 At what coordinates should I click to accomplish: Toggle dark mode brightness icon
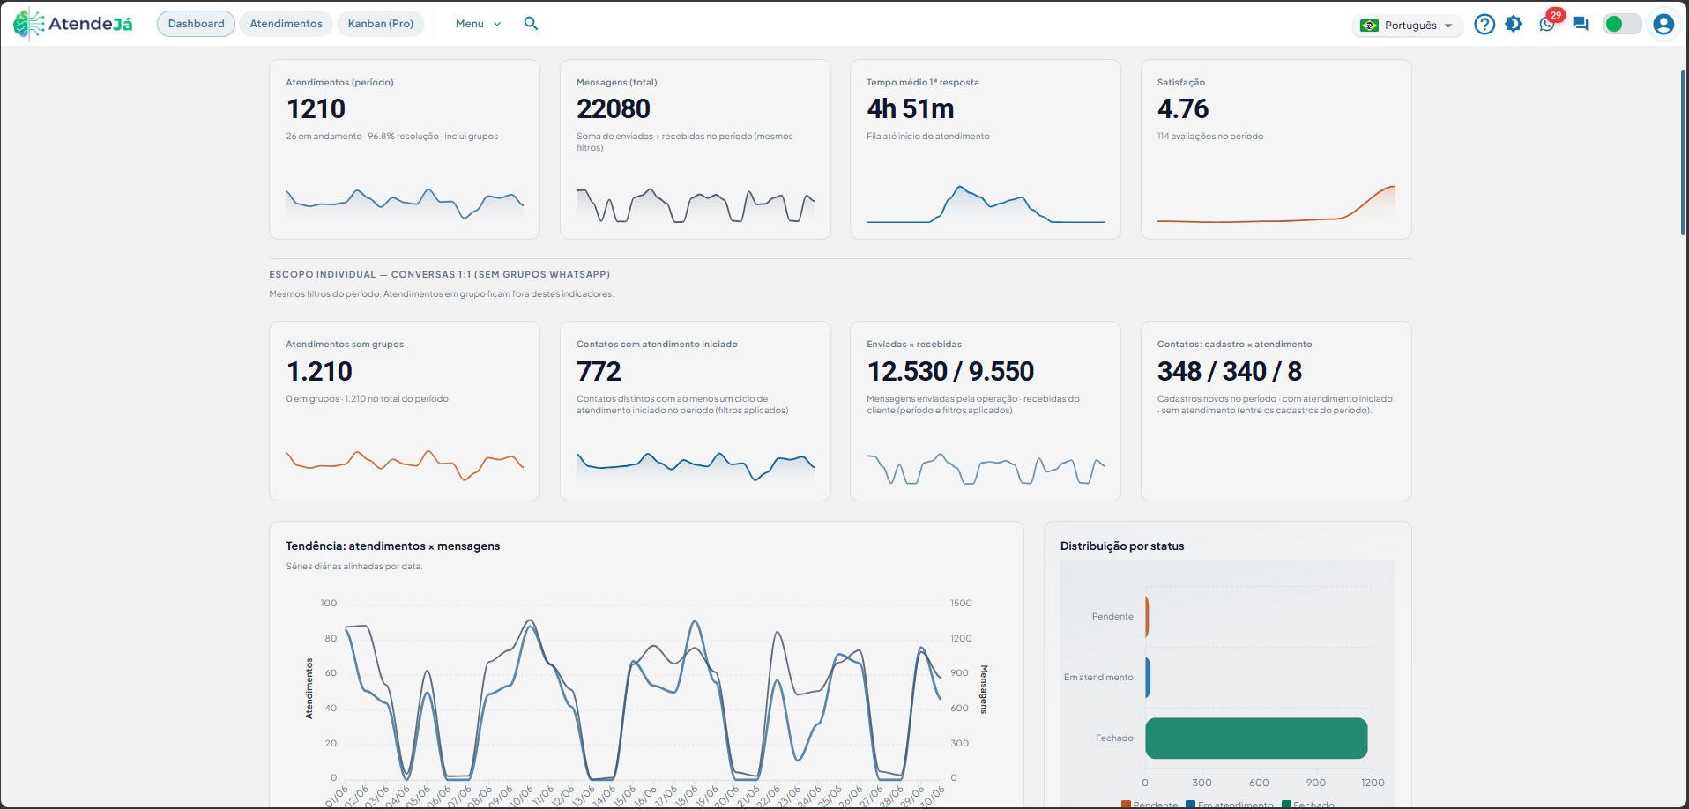point(1514,24)
